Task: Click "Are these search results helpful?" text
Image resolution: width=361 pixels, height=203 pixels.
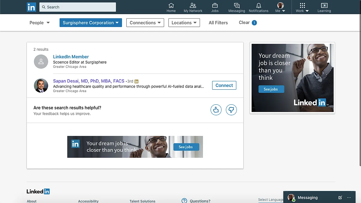Action: tap(67, 108)
